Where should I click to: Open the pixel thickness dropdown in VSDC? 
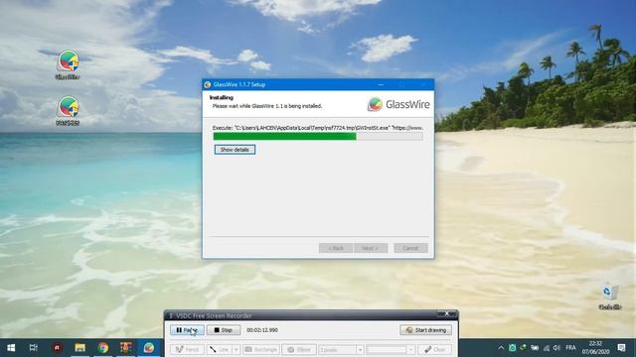click(x=341, y=349)
